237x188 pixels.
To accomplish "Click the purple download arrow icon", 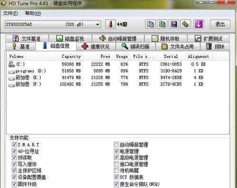I will click(x=199, y=24).
